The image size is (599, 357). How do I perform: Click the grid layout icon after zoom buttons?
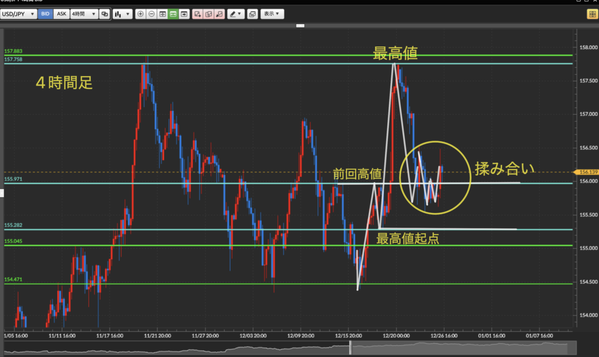(x=163, y=13)
